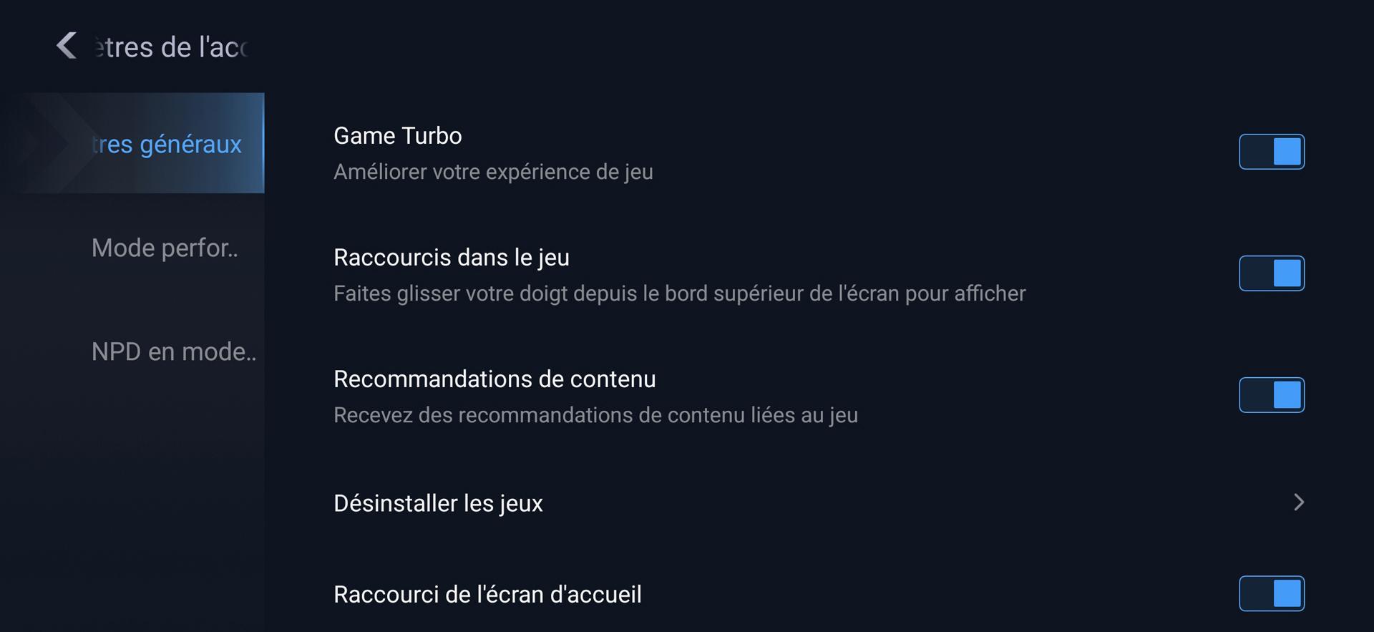Click the 'Faites glisser votre doigt' description
The image size is (1374, 632).
click(679, 293)
